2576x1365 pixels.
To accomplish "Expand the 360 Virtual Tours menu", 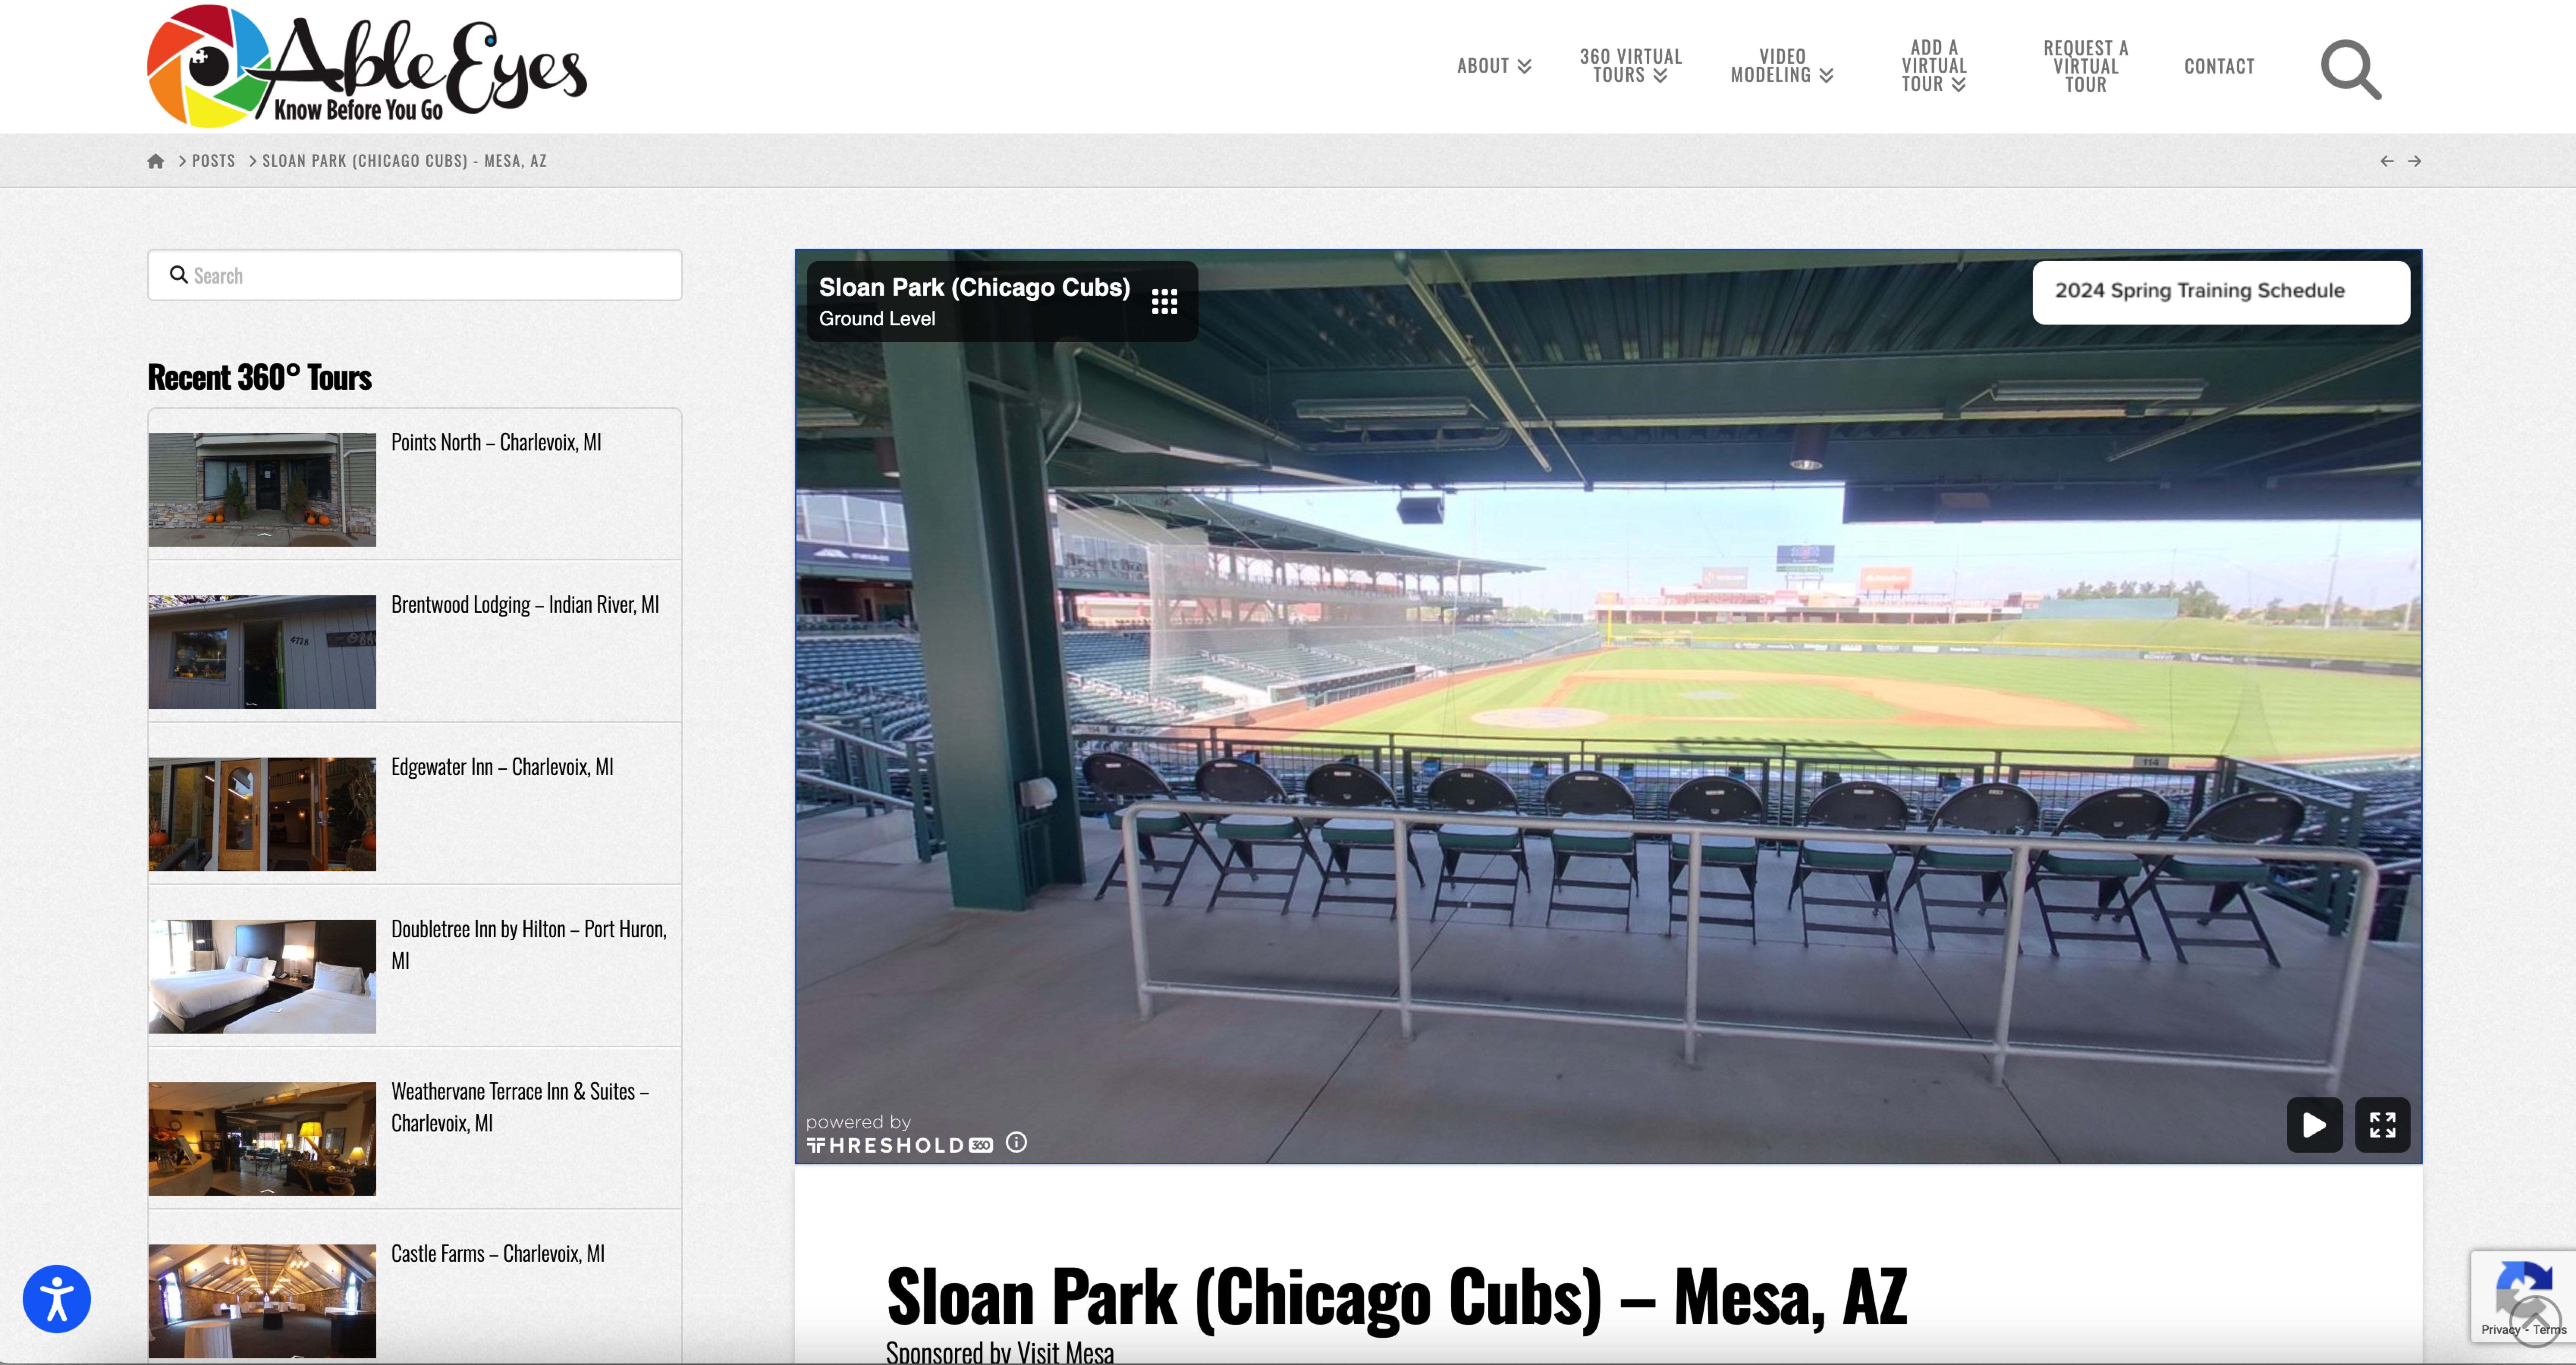I will (1630, 66).
